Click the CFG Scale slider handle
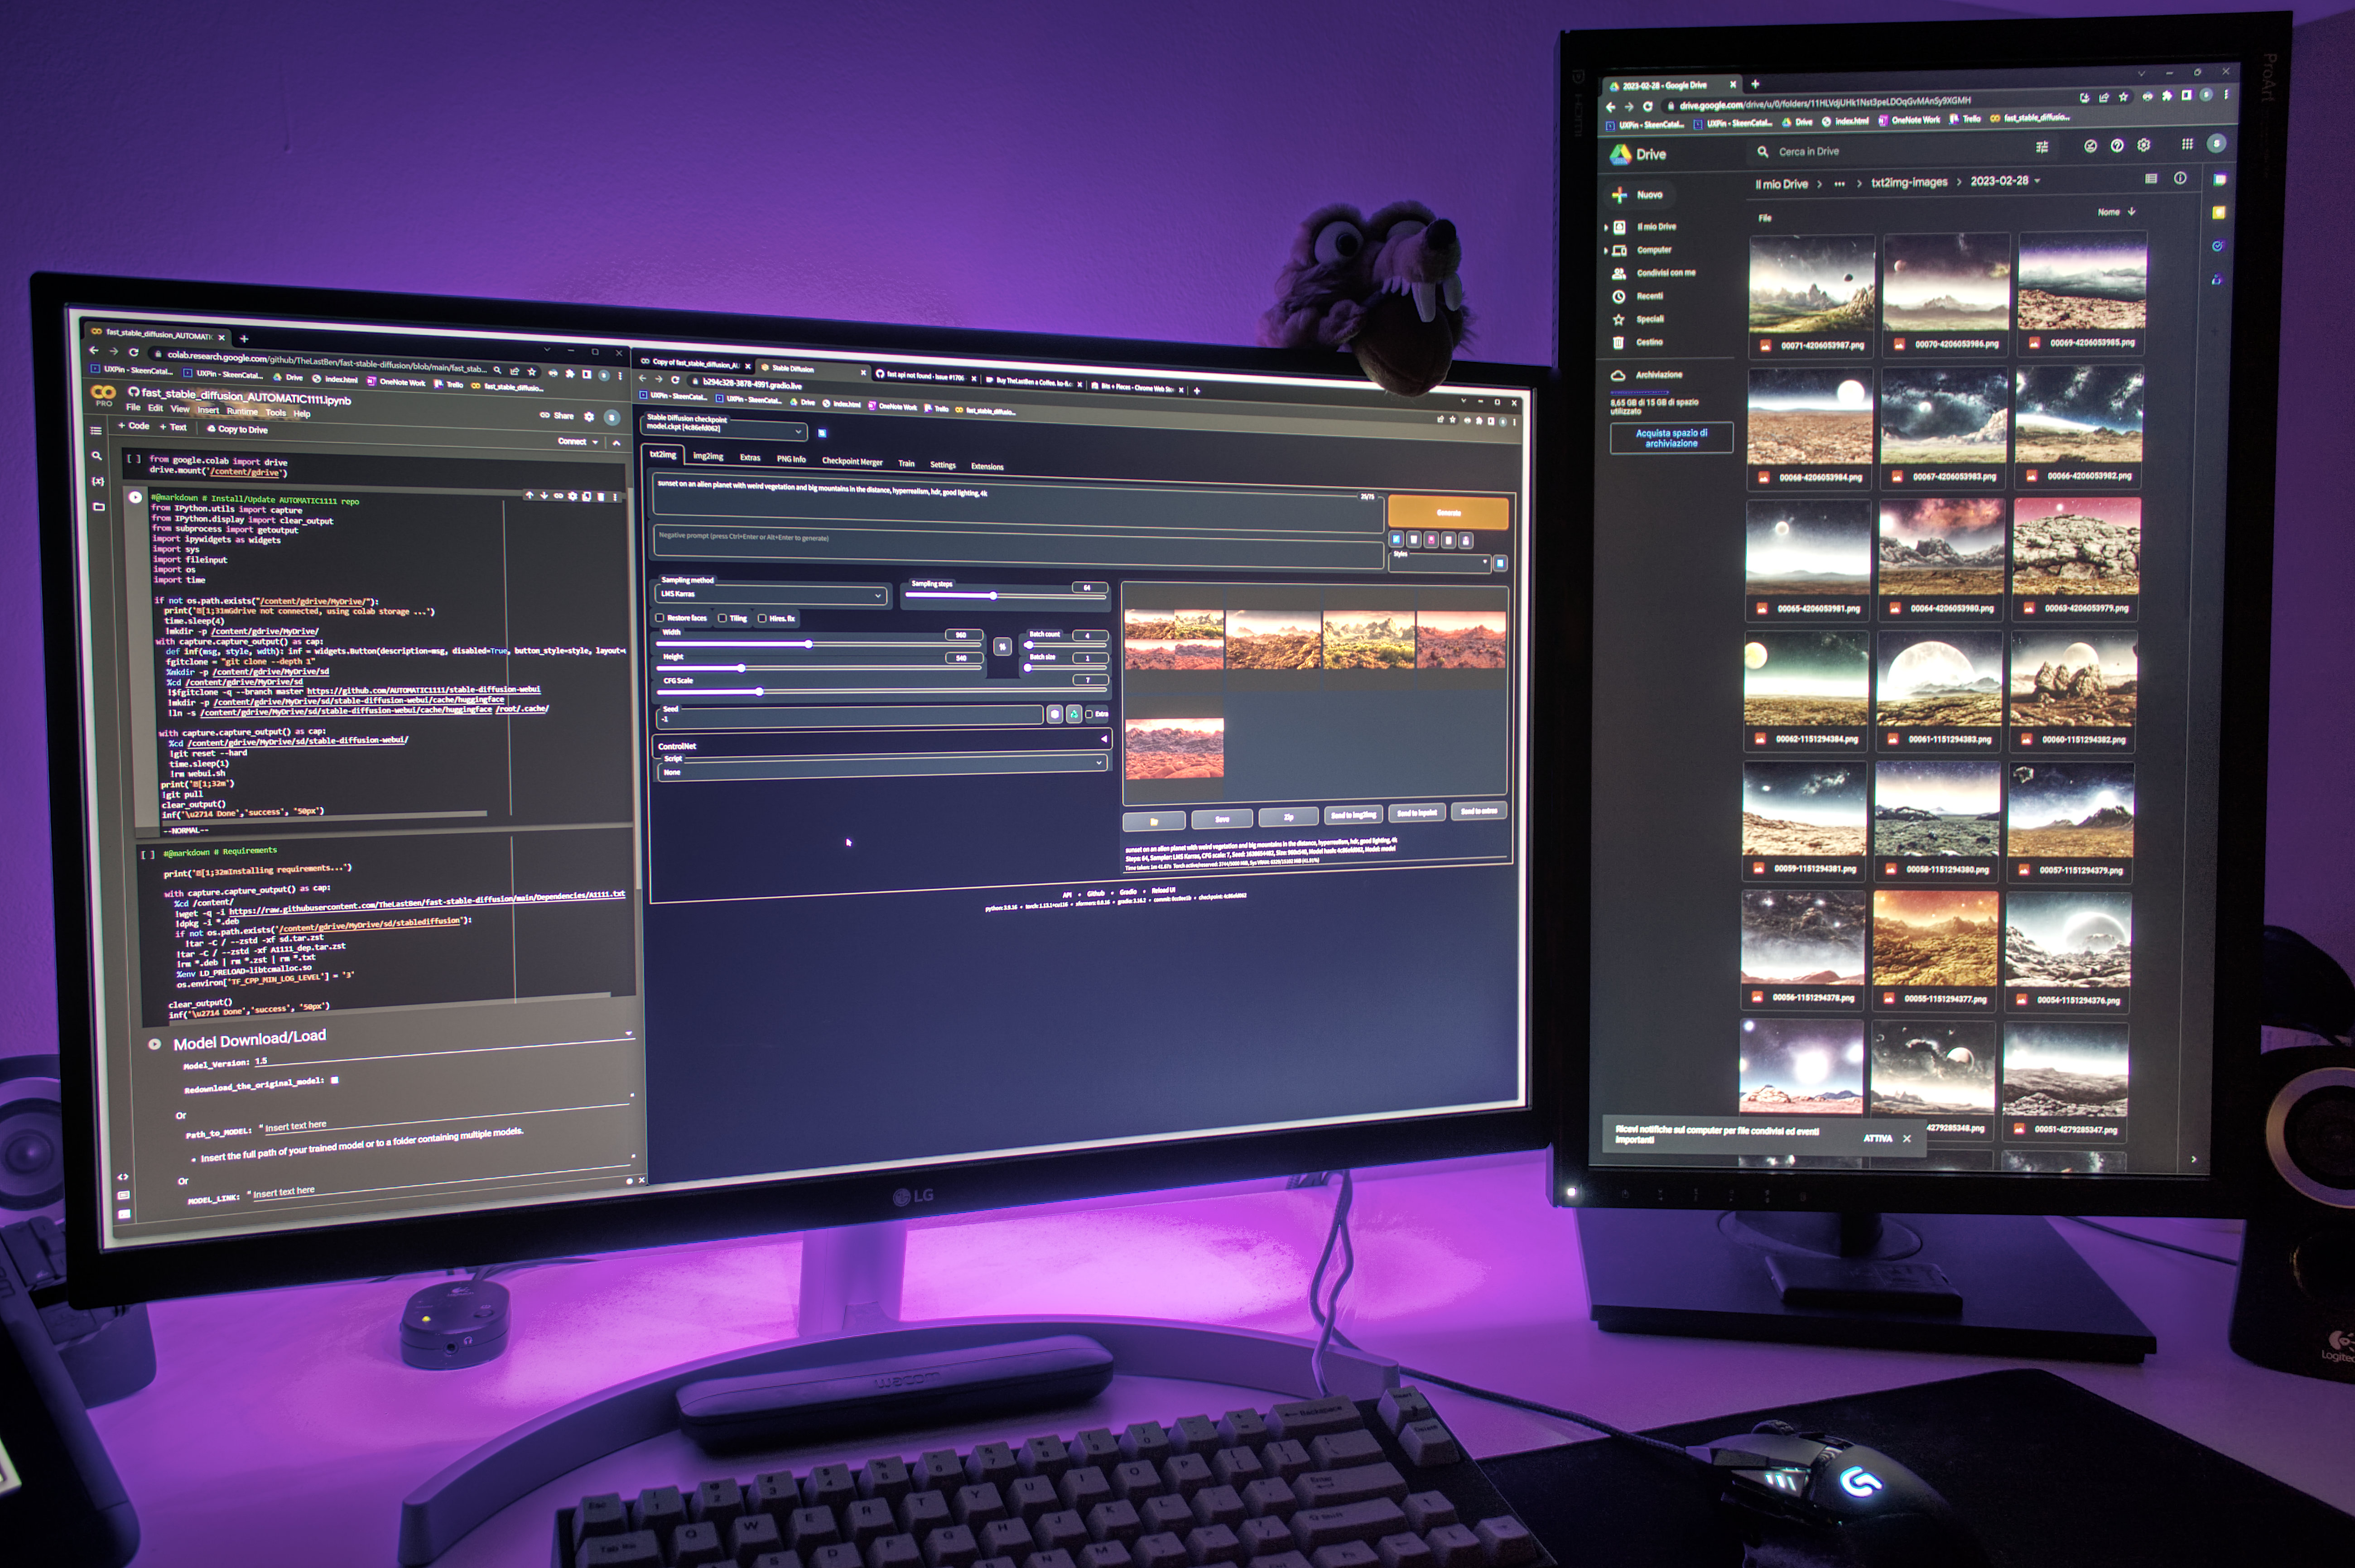 [x=759, y=691]
